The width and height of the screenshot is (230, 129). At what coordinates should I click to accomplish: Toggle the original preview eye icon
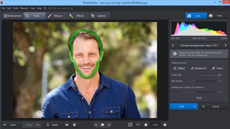[x=67, y=125]
